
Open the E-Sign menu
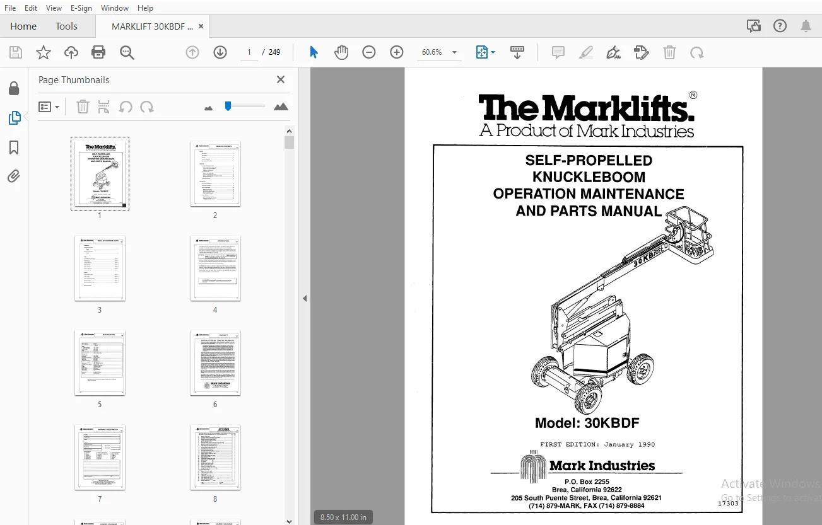tap(81, 8)
